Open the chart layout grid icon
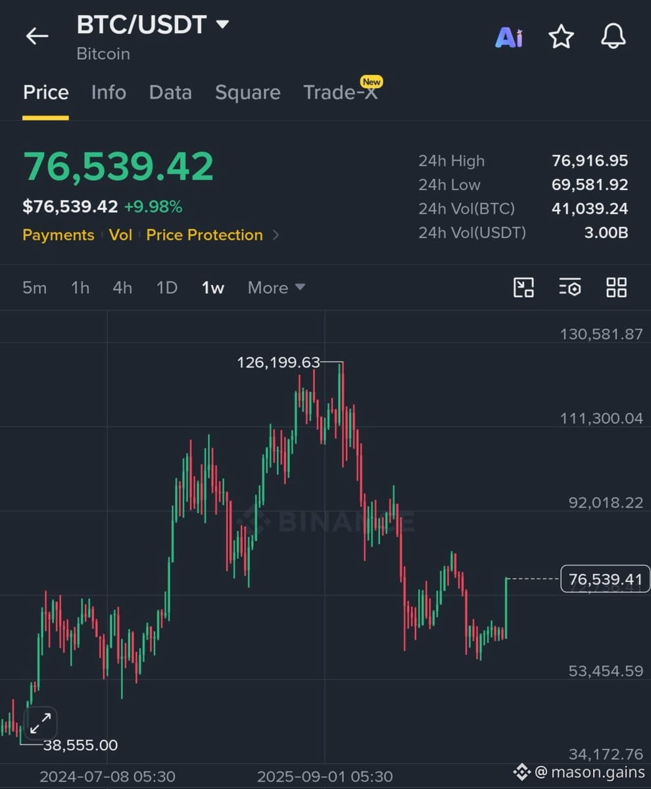The image size is (651, 789). coord(616,287)
